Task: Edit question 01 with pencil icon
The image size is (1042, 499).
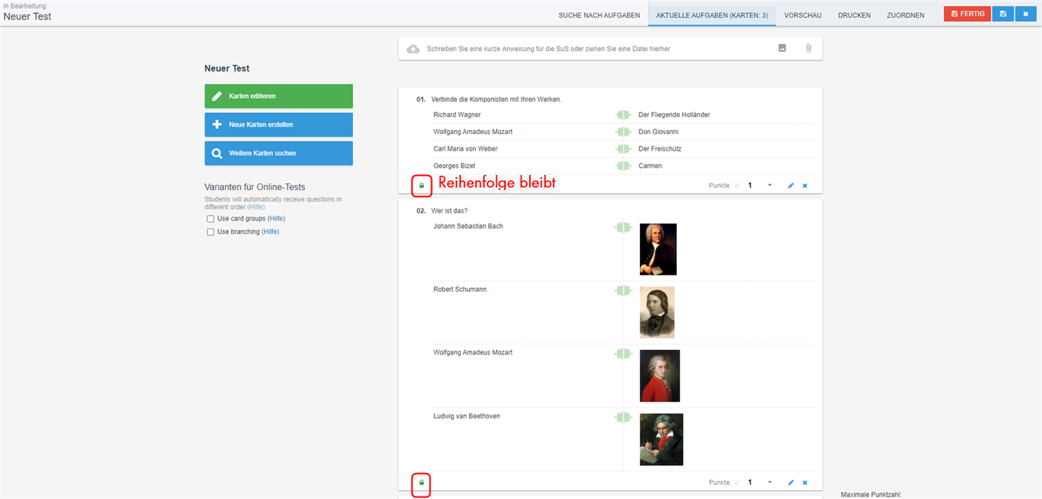Action: tap(790, 186)
